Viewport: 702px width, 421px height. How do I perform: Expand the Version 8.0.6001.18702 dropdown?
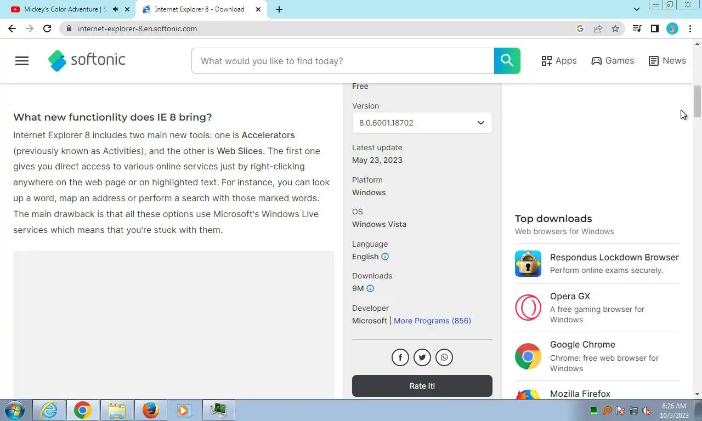pyautogui.click(x=422, y=123)
